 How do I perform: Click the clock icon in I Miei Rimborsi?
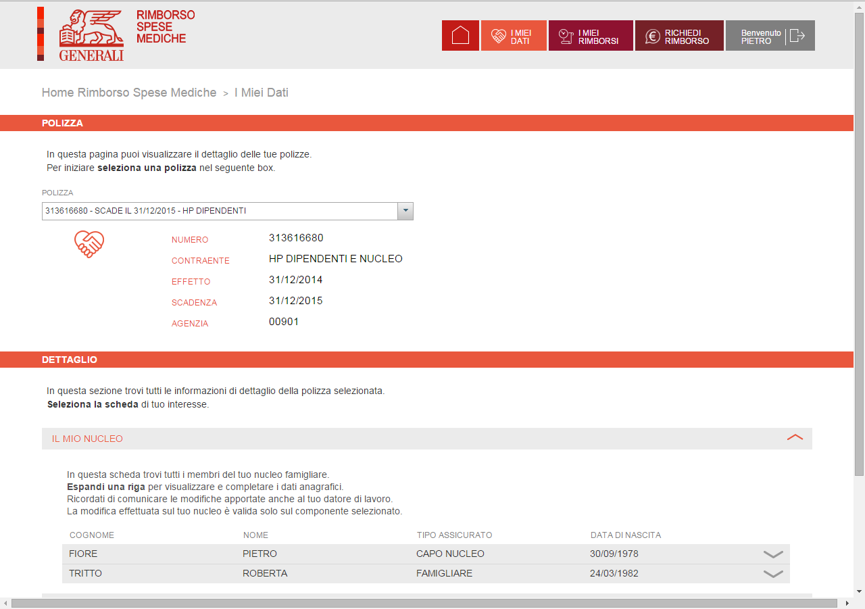click(x=566, y=36)
